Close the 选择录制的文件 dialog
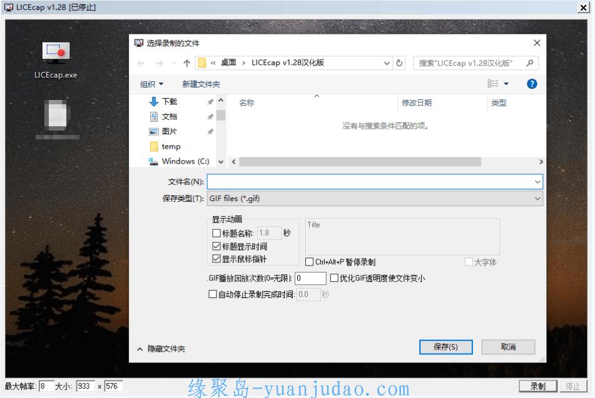 537,43
